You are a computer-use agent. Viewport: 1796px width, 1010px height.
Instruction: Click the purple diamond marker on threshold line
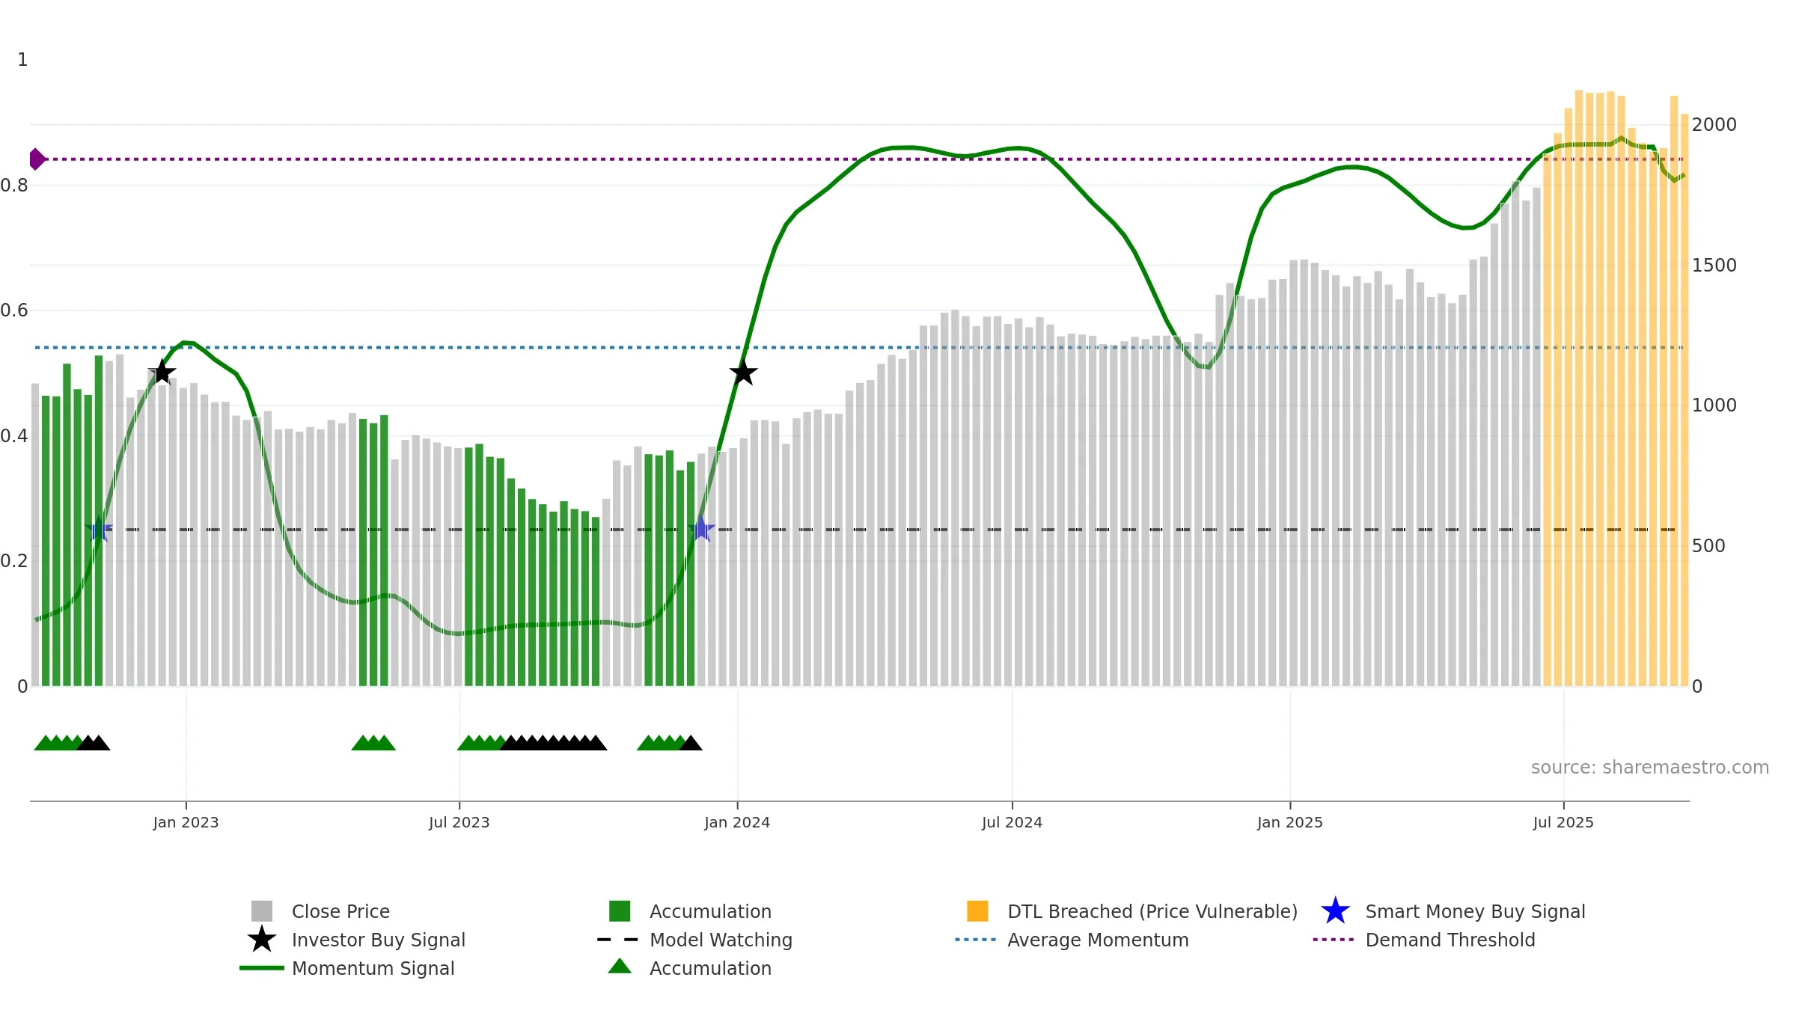coord(37,159)
